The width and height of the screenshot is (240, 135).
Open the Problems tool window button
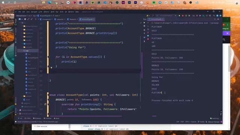37,118
